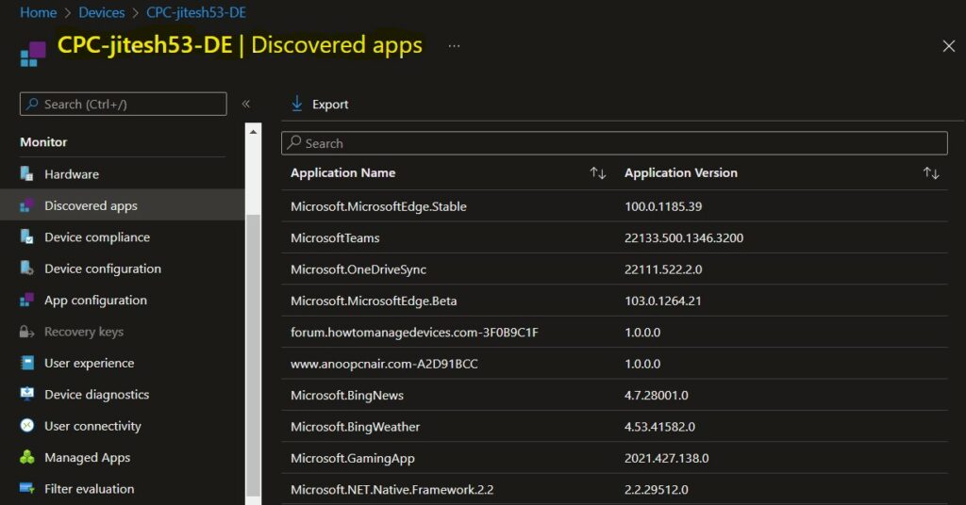This screenshot has height=505, width=966.
Task: Click version 2021.427.138.0 cell
Action: 667,458
